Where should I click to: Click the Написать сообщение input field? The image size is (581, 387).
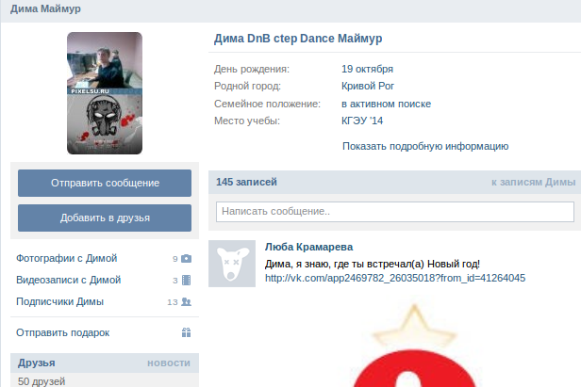[395, 212]
